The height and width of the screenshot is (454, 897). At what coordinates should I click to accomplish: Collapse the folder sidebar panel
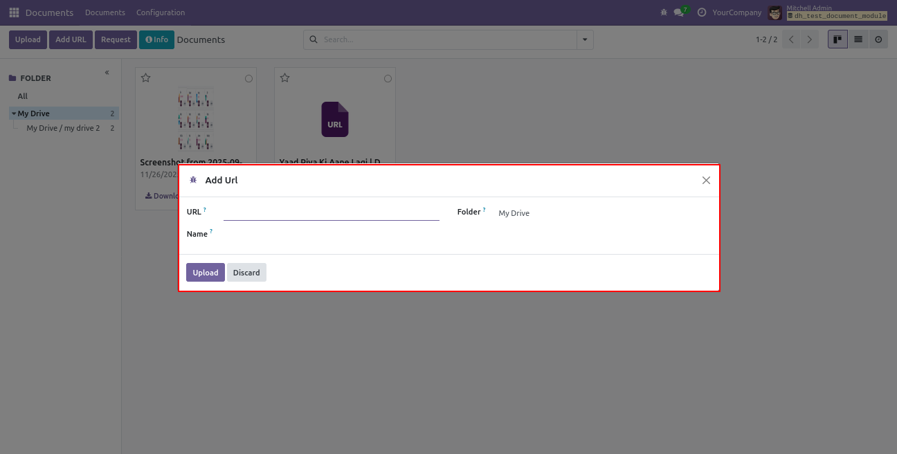pos(107,73)
